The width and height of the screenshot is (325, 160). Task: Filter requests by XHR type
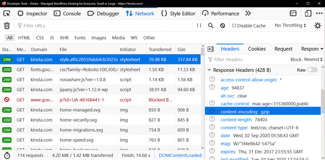coord(64,38)
